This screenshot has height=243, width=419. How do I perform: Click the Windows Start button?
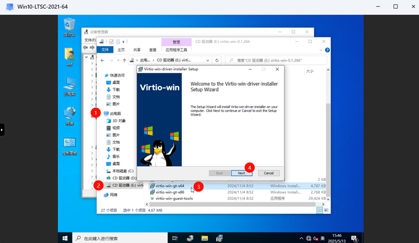(x=65, y=238)
